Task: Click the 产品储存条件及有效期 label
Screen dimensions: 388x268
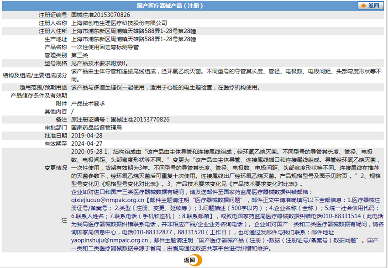Action: point(39,95)
